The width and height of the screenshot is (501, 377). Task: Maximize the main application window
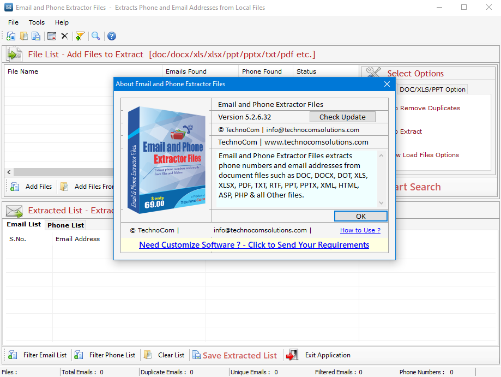pyautogui.click(x=464, y=7)
